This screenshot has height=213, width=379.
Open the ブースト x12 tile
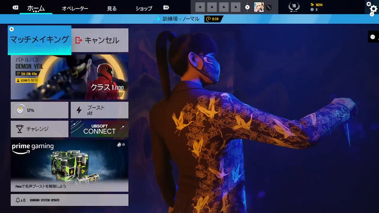click(99, 110)
